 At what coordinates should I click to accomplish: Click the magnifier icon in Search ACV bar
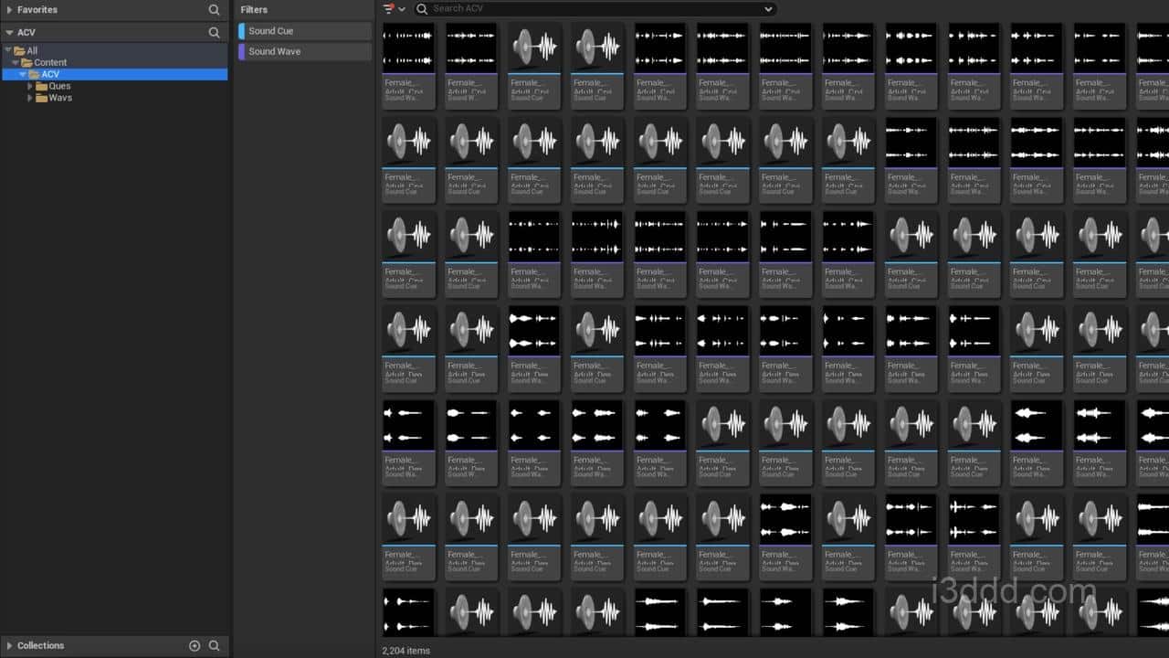pos(422,9)
